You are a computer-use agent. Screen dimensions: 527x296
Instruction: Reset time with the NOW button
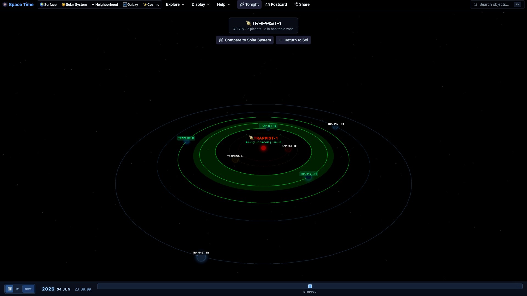pyautogui.click(x=28, y=289)
